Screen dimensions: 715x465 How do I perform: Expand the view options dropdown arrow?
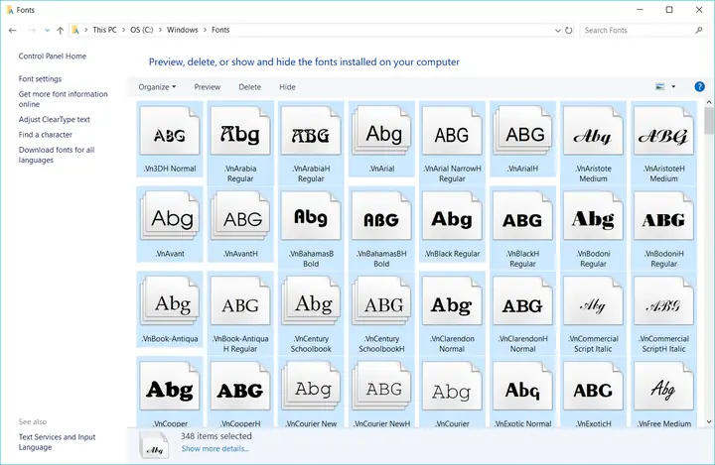click(673, 86)
